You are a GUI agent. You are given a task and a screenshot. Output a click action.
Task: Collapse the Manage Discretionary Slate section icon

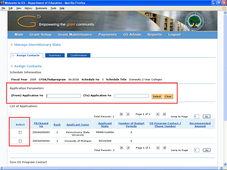(12, 45)
